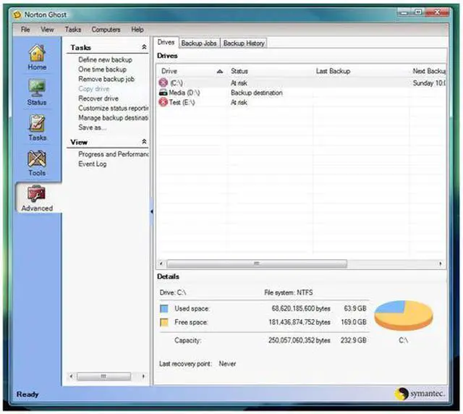Click the Ready status bar text
Image resolution: width=463 pixels, height=414 pixels.
click(27, 394)
